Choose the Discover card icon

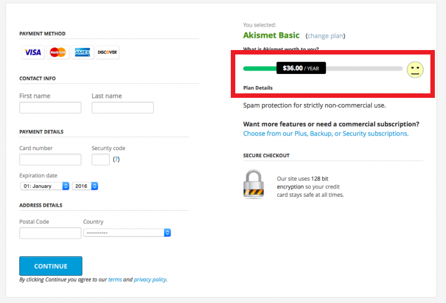point(108,52)
